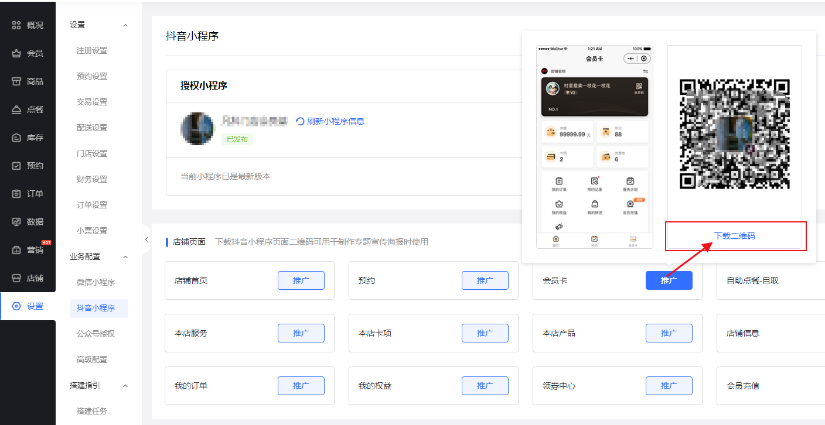Click 推广 button for 我的权益
This screenshot has height=425, width=825.
click(x=485, y=386)
